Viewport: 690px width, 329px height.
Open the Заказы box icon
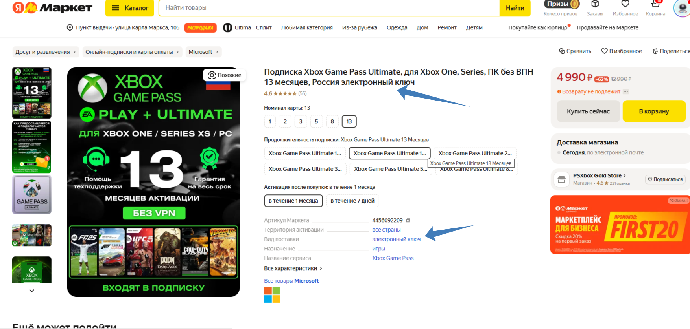595,8
